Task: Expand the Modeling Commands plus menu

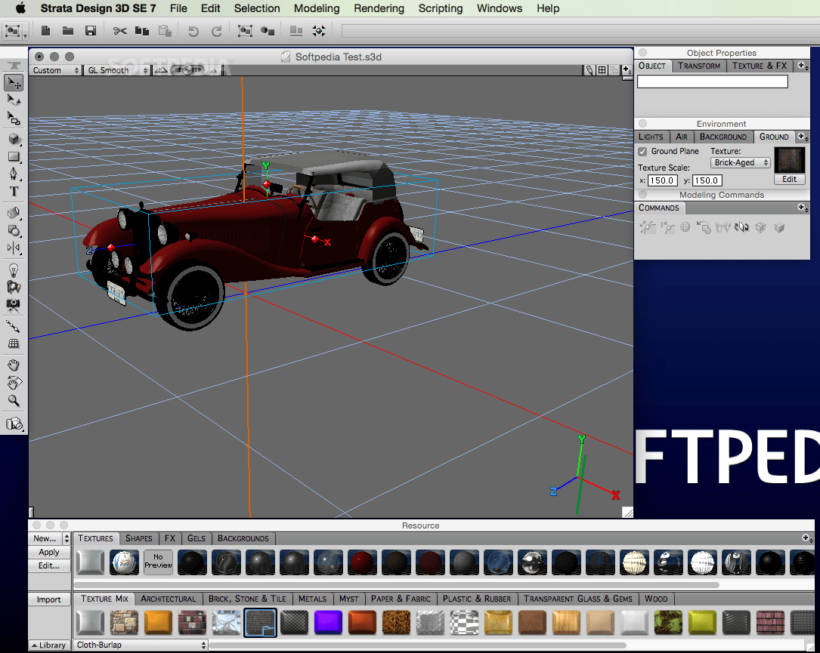Action: [x=803, y=208]
